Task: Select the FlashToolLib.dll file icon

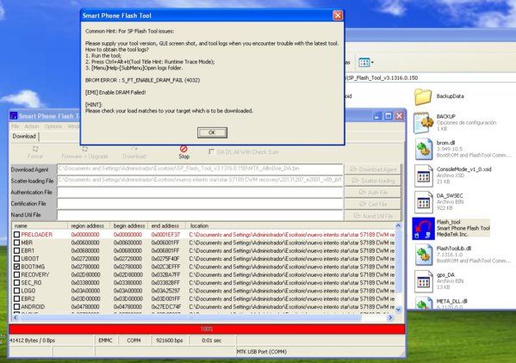Action: tap(424, 255)
